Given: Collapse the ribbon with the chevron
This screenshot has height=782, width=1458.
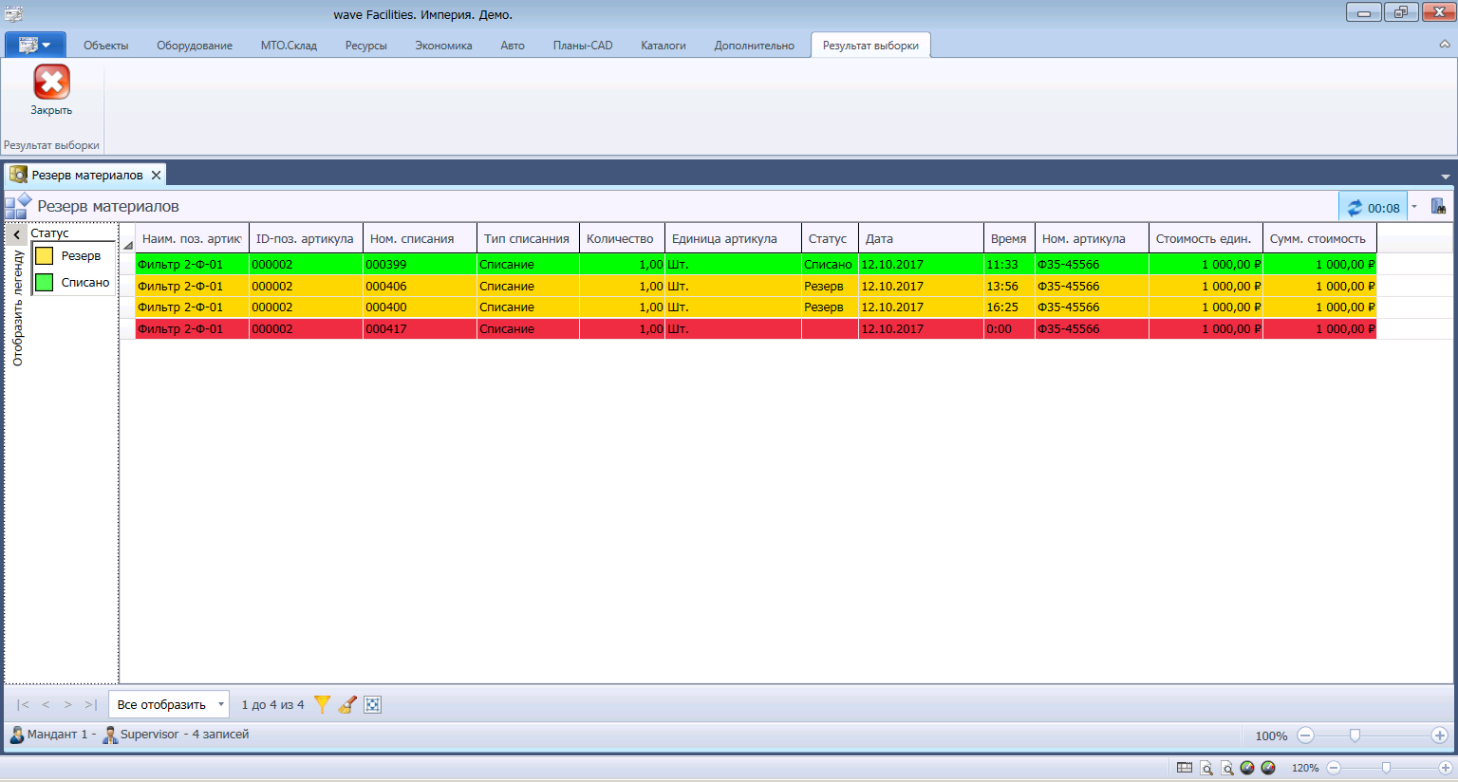Looking at the screenshot, I should coord(1445,45).
